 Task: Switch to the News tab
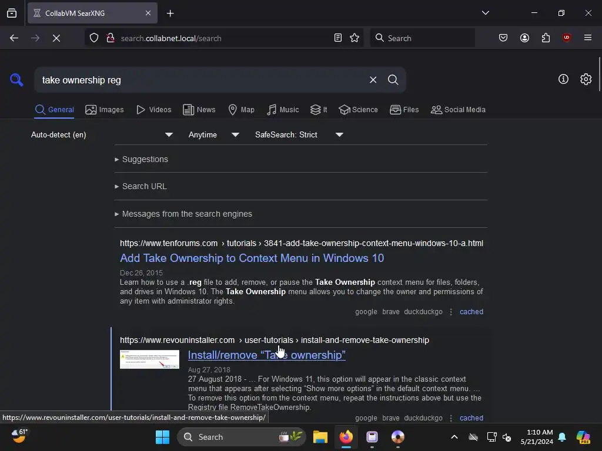pos(199,110)
